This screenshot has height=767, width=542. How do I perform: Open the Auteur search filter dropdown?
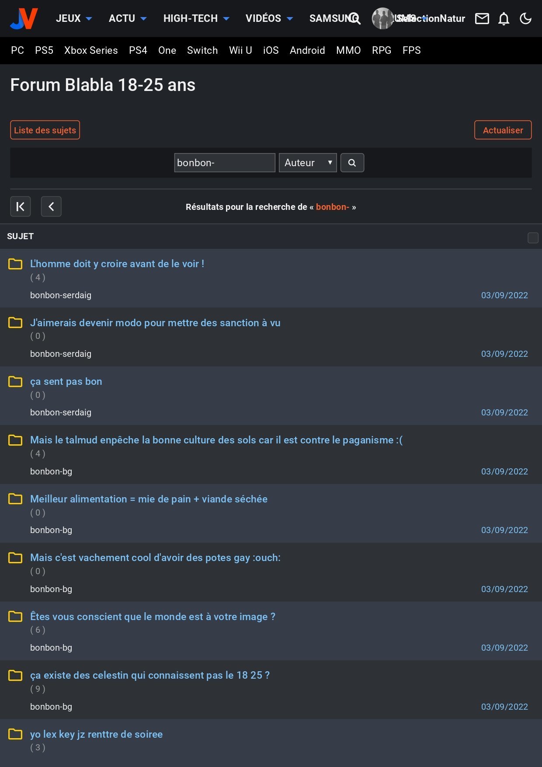pyautogui.click(x=307, y=163)
